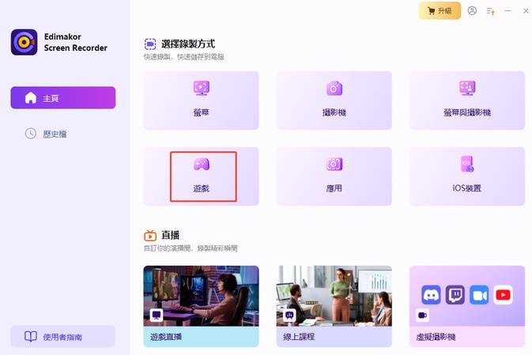
Task: Select the 攝影機 camera recording icon
Action: [334, 89]
